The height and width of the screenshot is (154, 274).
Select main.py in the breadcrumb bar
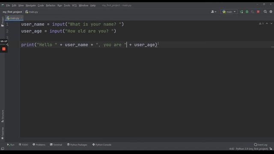(32, 12)
